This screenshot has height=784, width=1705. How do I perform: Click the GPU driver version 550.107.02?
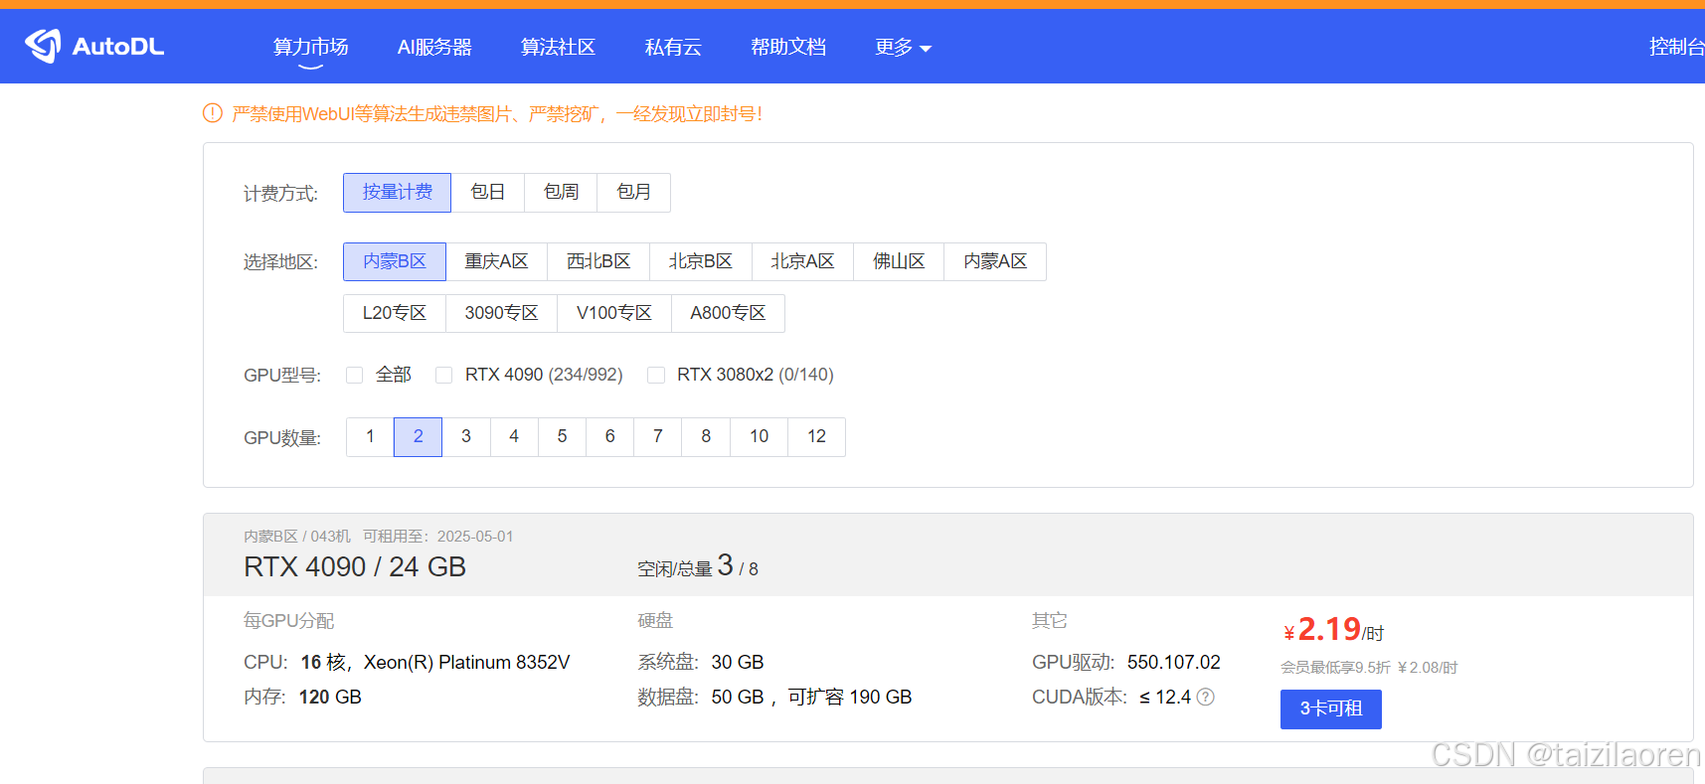click(1173, 662)
